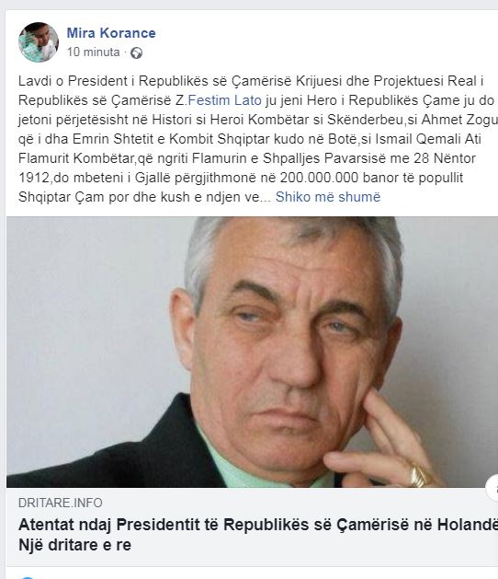
Task: Open the 'Atentat ndaj Presidentit' headline
Action: coord(258,525)
